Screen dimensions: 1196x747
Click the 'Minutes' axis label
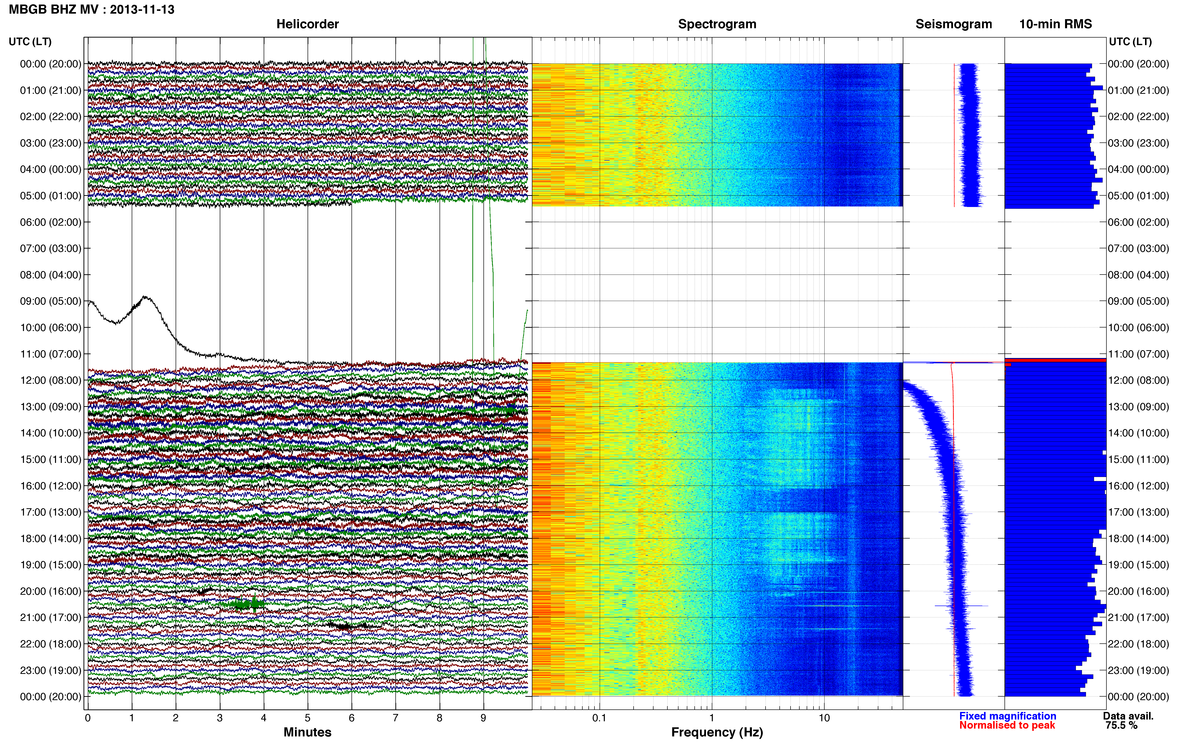tap(308, 732)
